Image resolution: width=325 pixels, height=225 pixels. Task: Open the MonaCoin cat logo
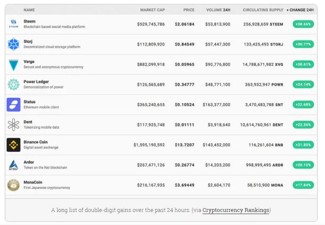pos(13,185)
